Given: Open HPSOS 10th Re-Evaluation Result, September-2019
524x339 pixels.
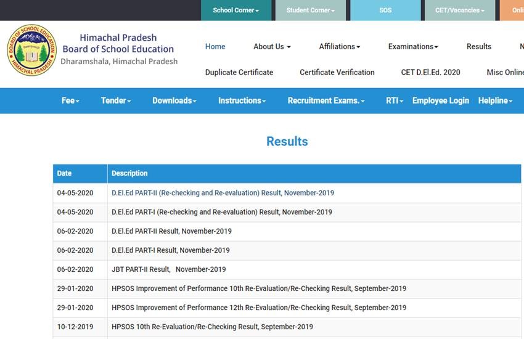Looking at the screenshot, I should point(212,327).
